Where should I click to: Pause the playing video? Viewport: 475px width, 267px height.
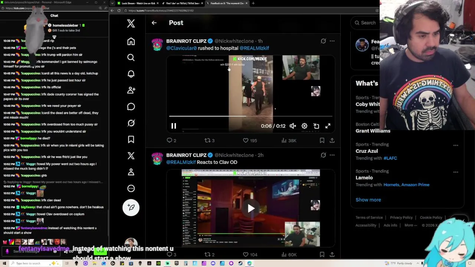[174, 126]
